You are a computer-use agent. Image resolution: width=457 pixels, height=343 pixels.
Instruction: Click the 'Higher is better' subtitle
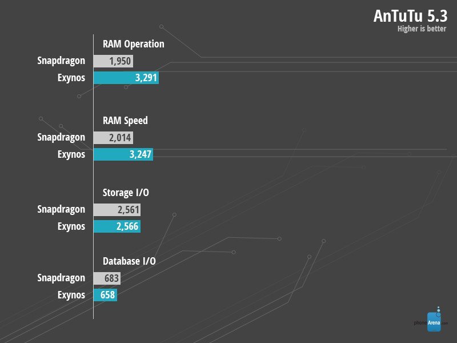[x=422, y=29]
